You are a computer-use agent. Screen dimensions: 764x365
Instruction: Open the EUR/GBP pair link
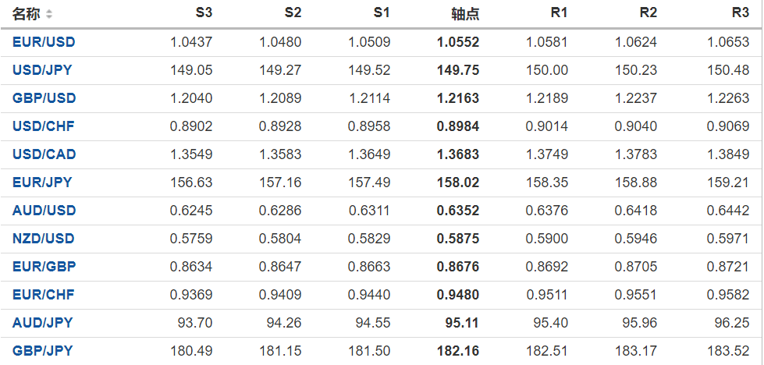coord(44,267)
